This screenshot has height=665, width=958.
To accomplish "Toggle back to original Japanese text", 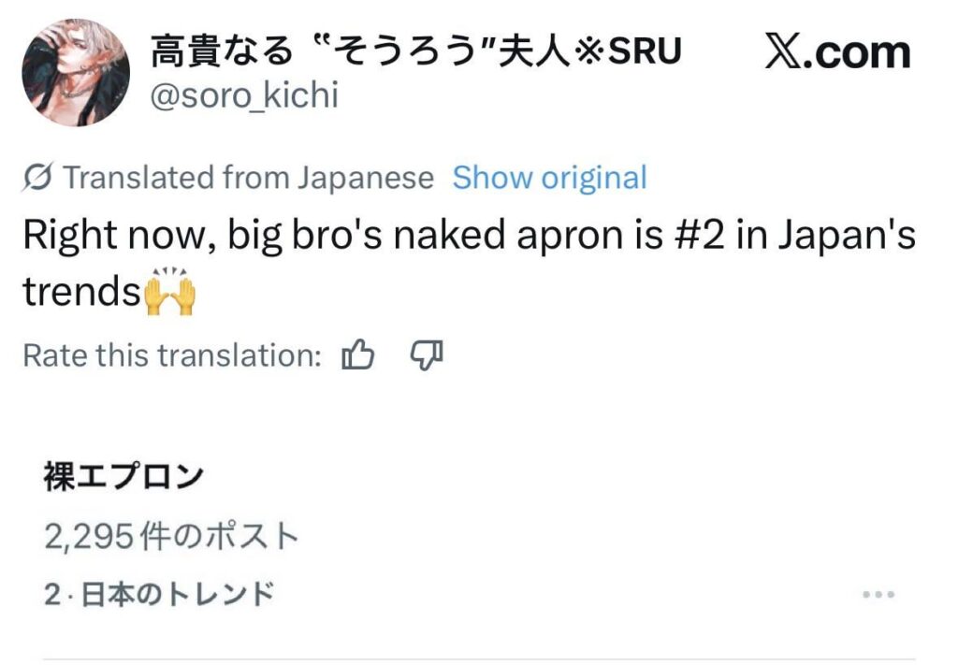I will [x=548, y=176].
